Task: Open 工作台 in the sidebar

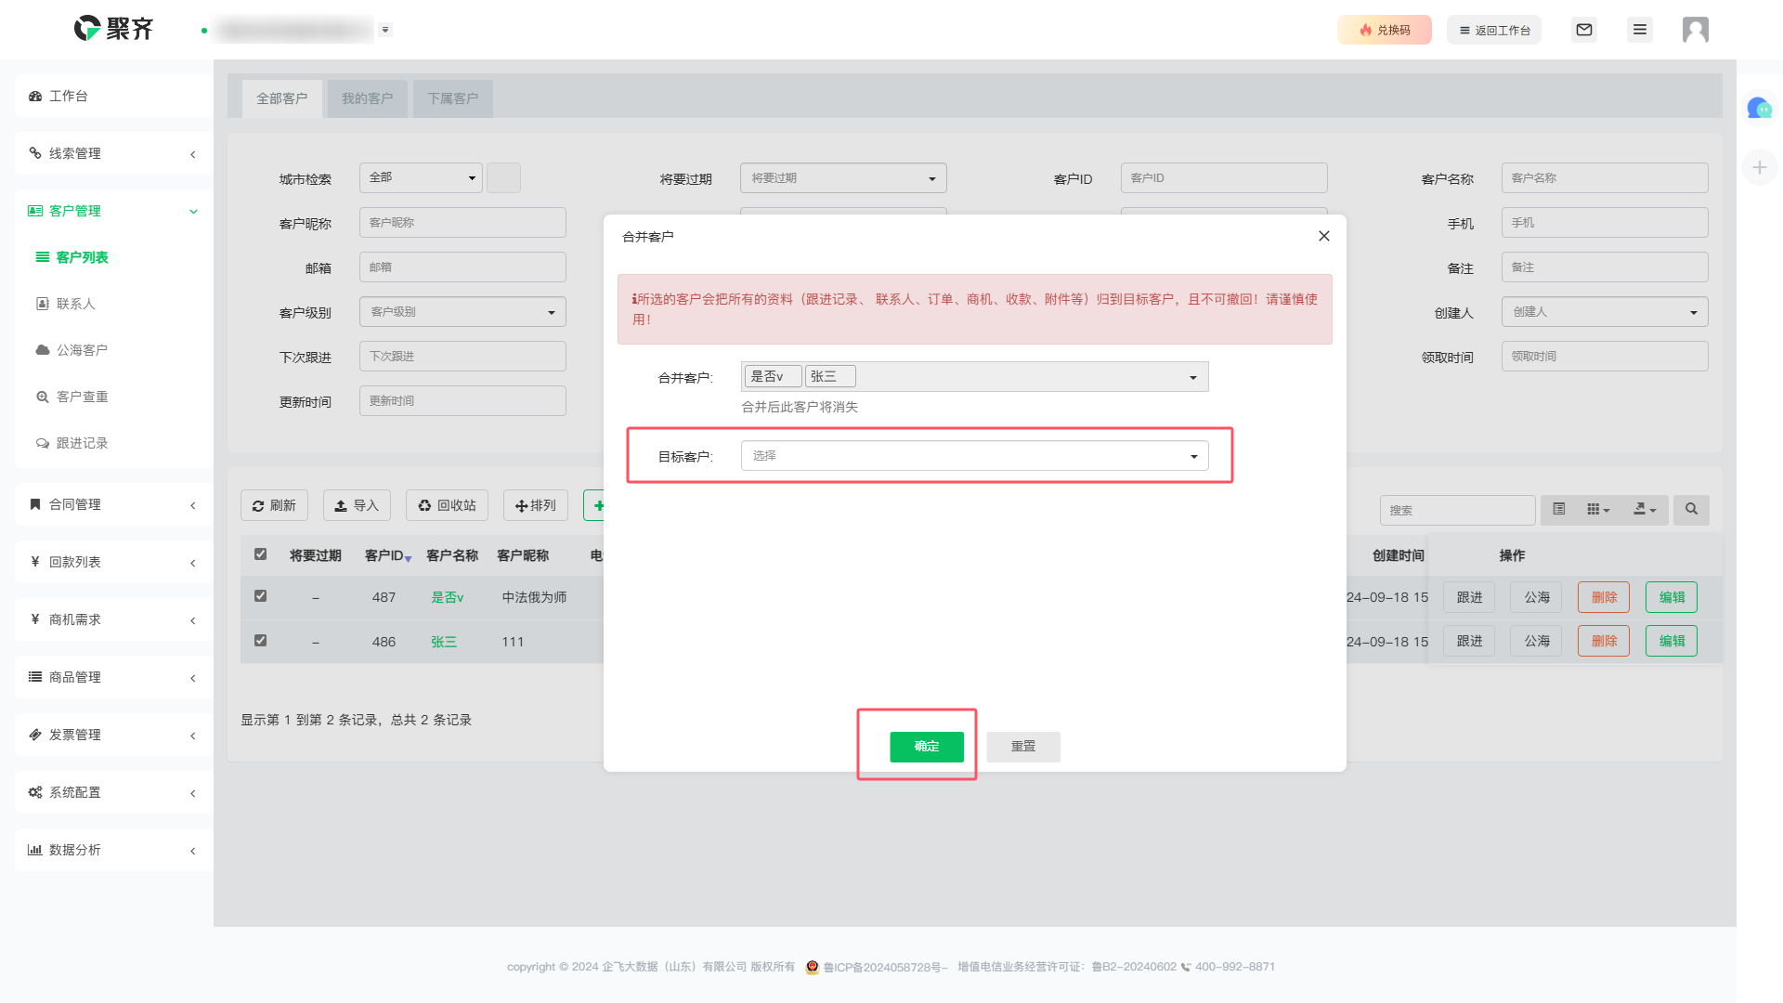Action: (x=113, y=96)
